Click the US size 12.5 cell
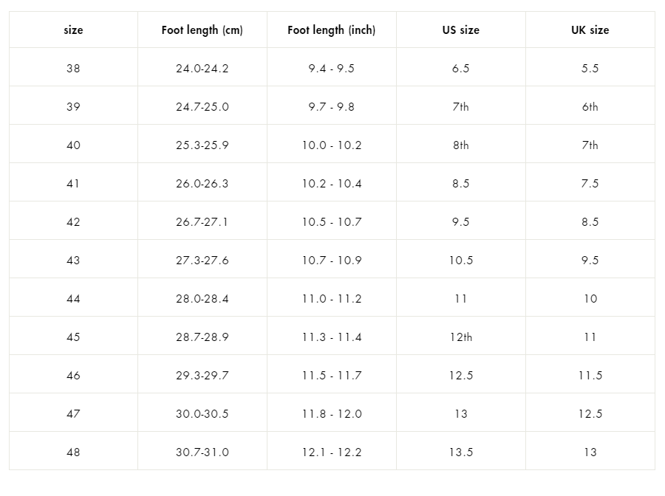The height and width of the screenshot is (496, 665). (460, 376)
